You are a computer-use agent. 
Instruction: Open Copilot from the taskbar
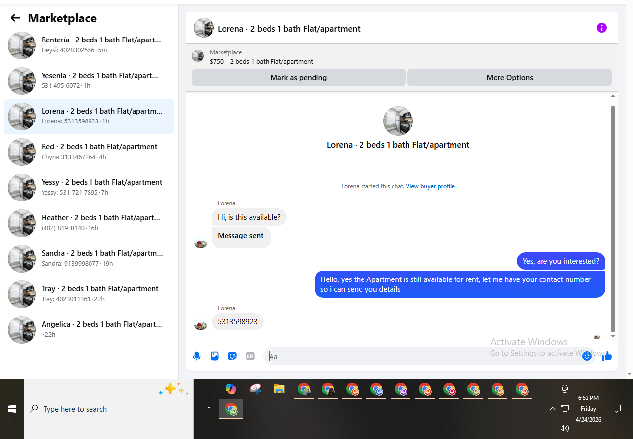(231, 389)
